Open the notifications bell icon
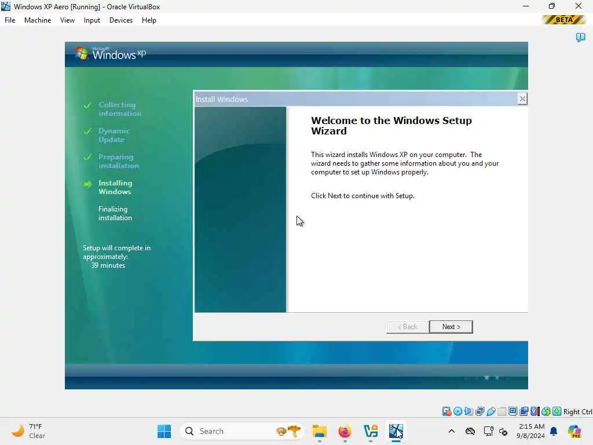The width and height of the screenshot is (593, 445). (x=554, y=431)
